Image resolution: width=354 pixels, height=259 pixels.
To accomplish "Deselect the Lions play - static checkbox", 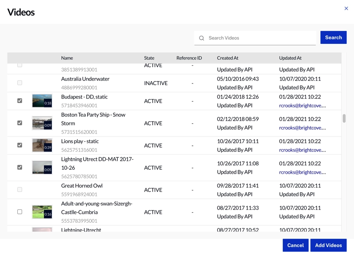I will coord(19,145).
